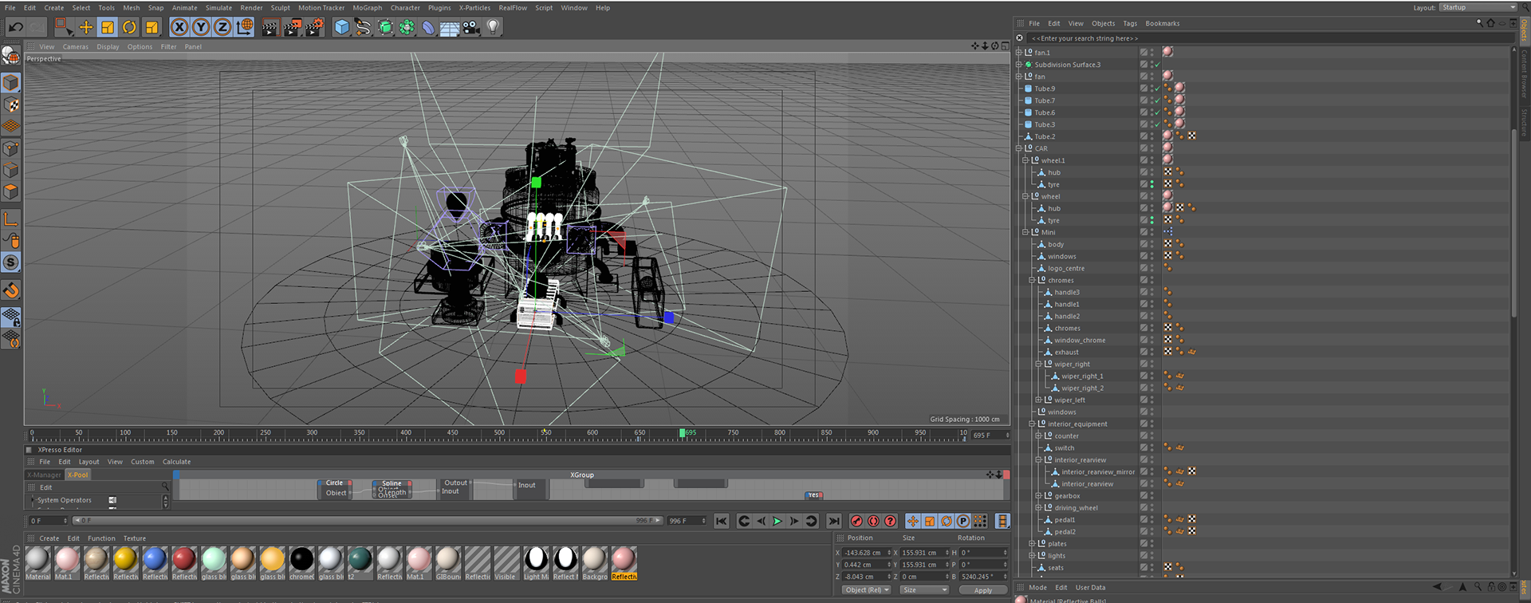This screenshot has height=603, width=1531.
Task: Click the Undo arrow icon
Action: pos(15,27)
